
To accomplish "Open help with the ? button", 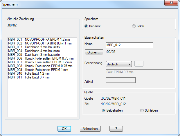I will pos(116,128).
